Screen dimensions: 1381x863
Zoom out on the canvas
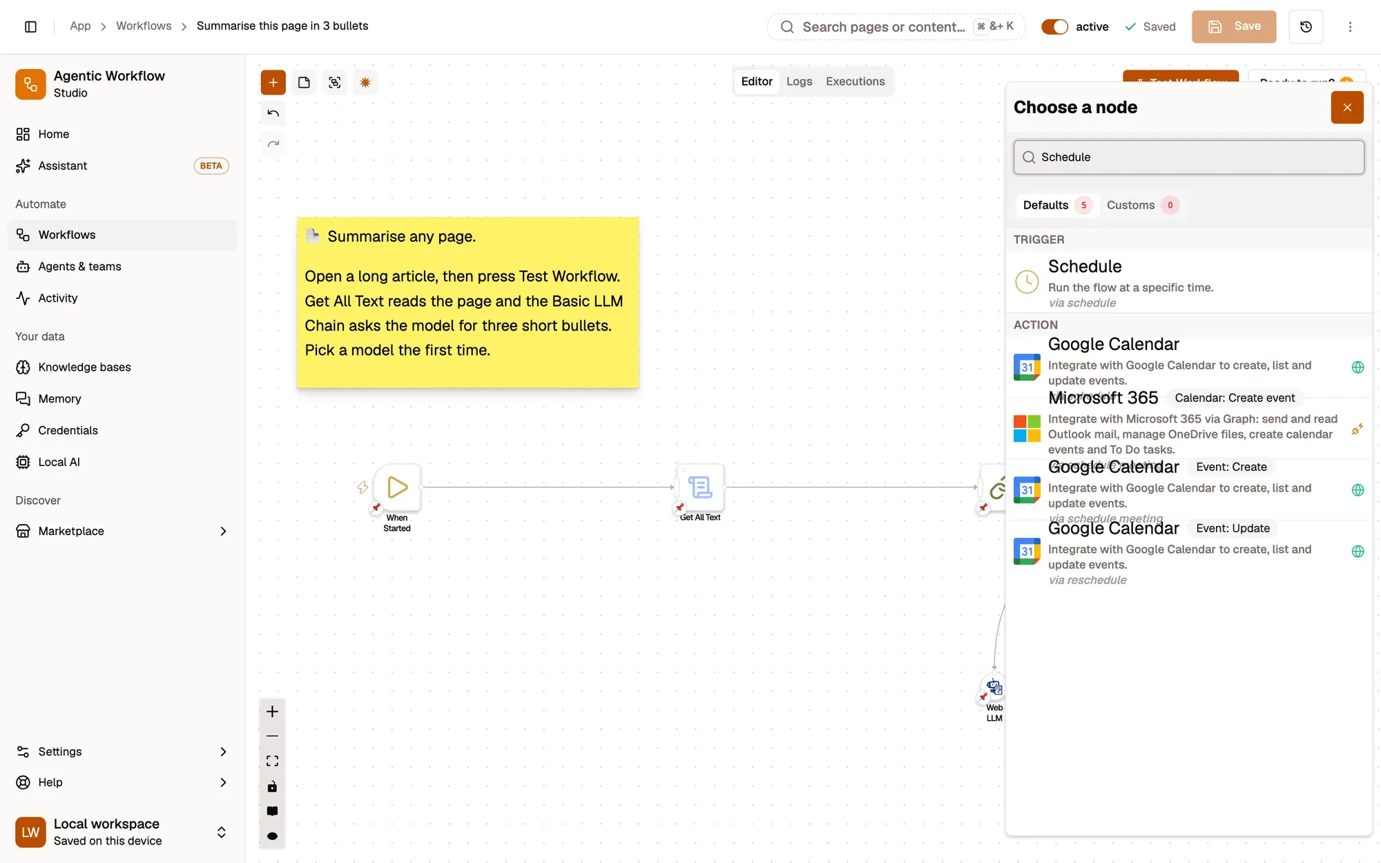pos(272,736)
